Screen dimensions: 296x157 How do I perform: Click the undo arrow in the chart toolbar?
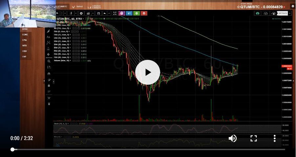[104, 13]
